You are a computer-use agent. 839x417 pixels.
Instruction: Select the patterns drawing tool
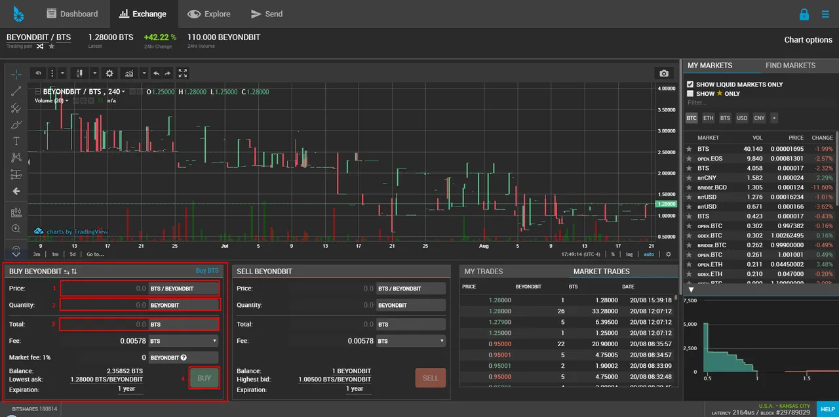point(16,157)
